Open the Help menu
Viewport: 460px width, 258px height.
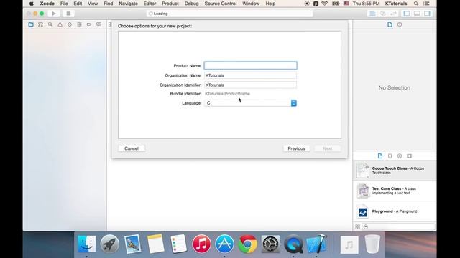270,4
